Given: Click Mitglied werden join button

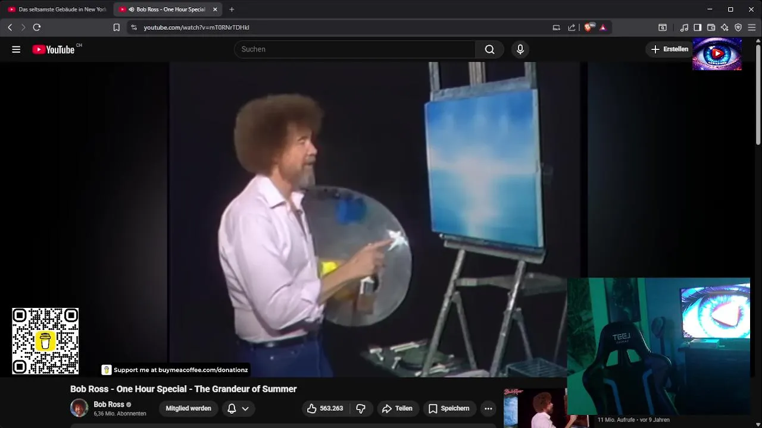Looking at the screenshot, I should 188,408.
